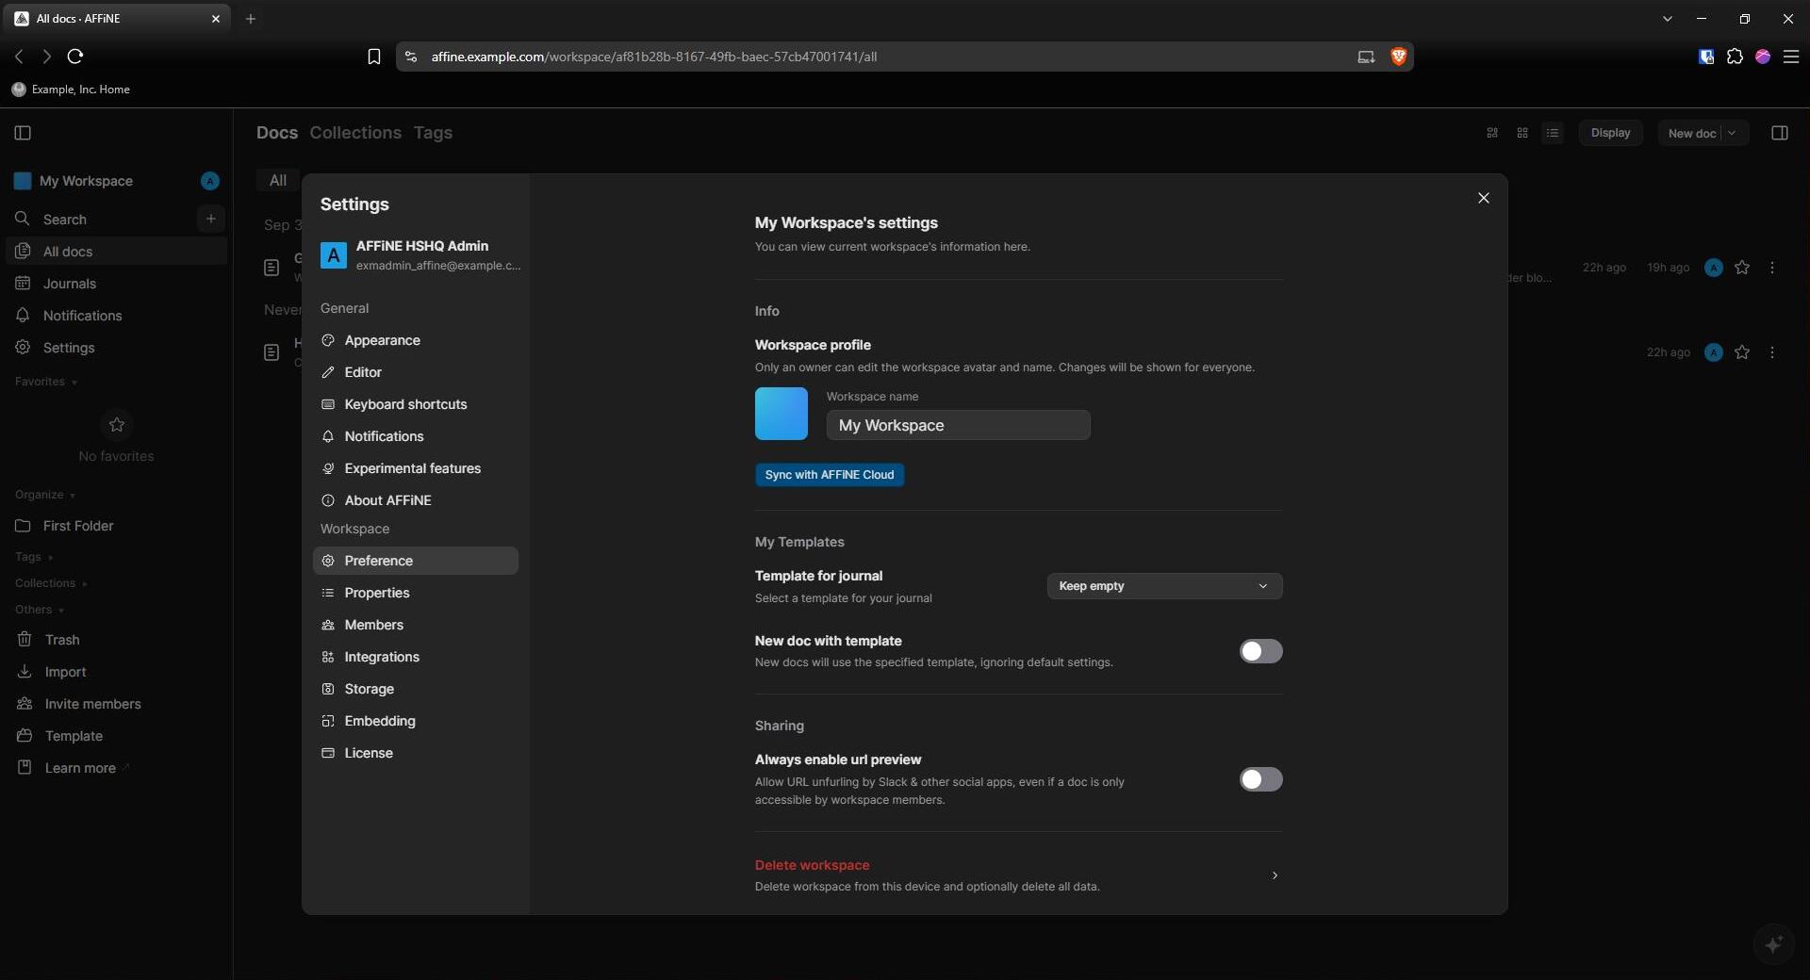Select the Preference workspace setting
The width and height of the screenshot is (1810, 980).
click(416, 561)
